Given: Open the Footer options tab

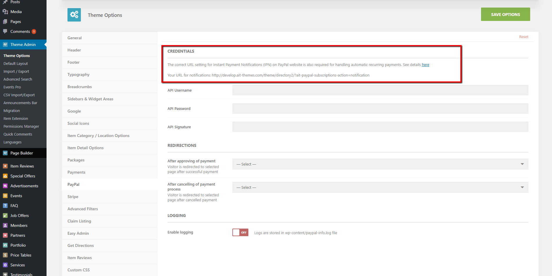Looking at the screenshot, I should 109,62.
